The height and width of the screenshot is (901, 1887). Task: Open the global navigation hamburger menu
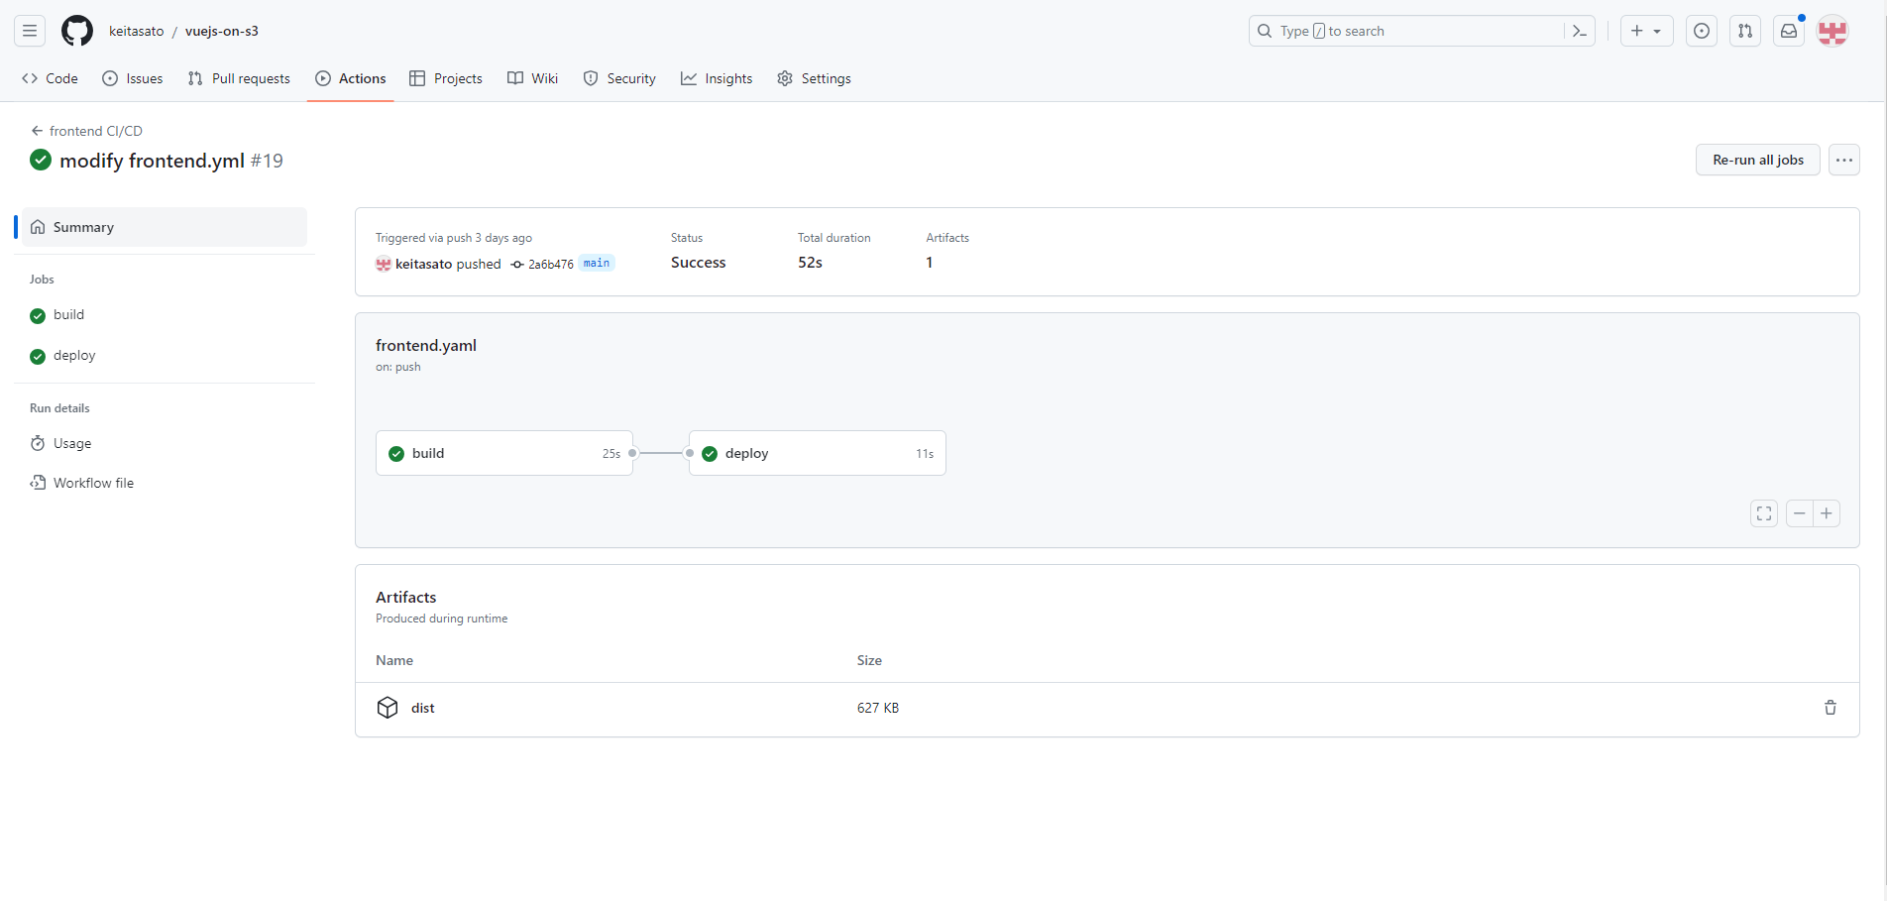30,31
